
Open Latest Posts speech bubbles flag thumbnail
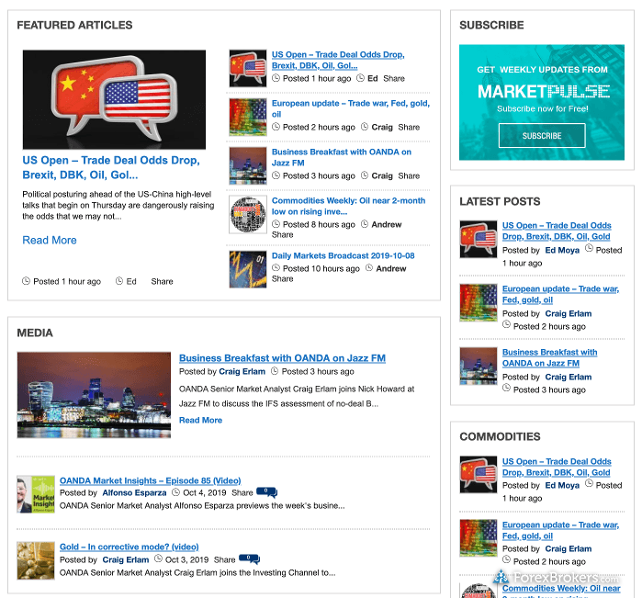pos(479,239)
